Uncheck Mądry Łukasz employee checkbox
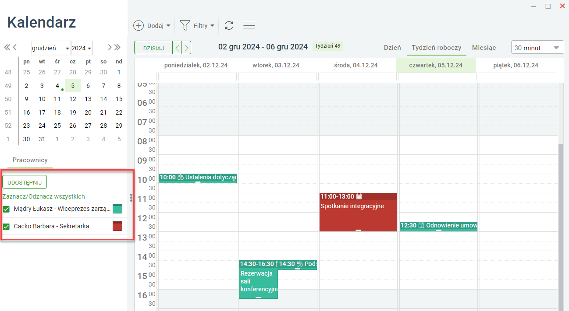 (6, 209)
